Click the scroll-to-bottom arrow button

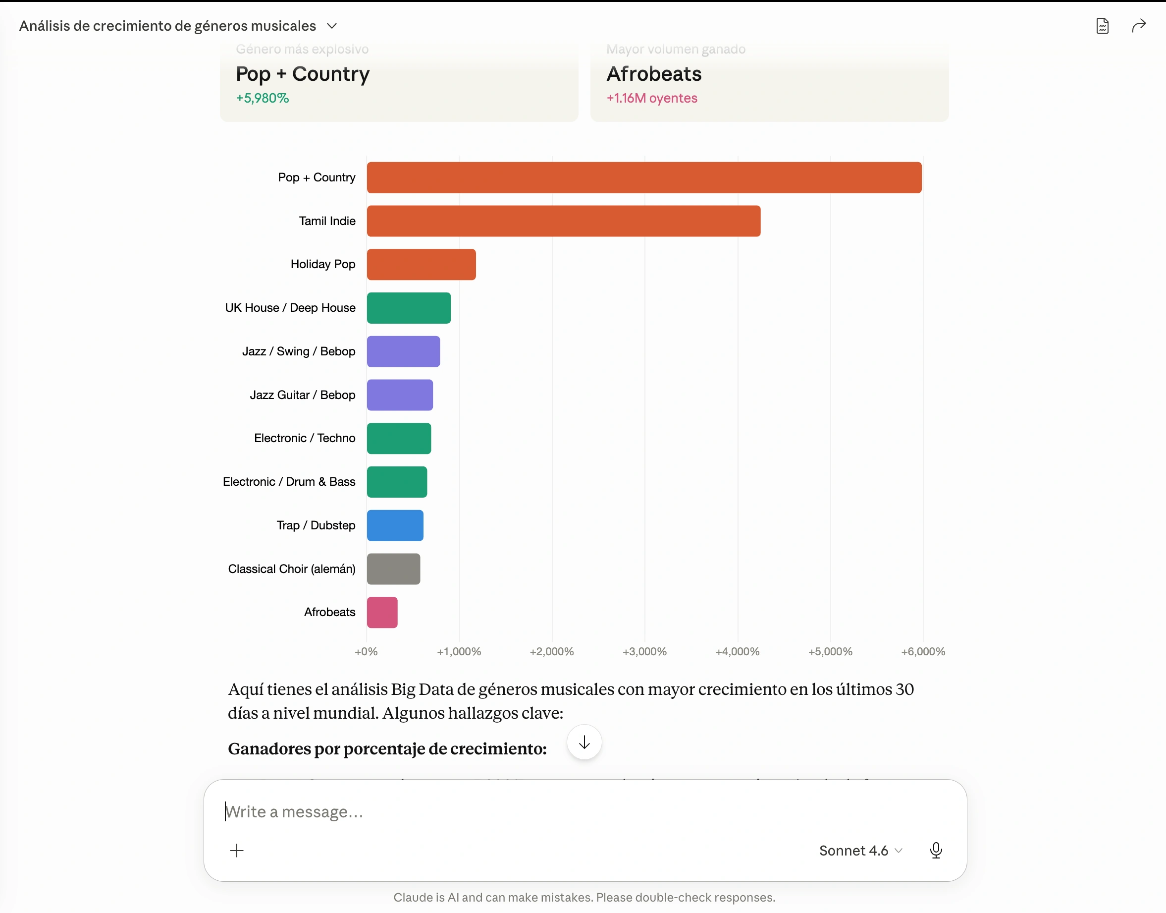(584, 742)
